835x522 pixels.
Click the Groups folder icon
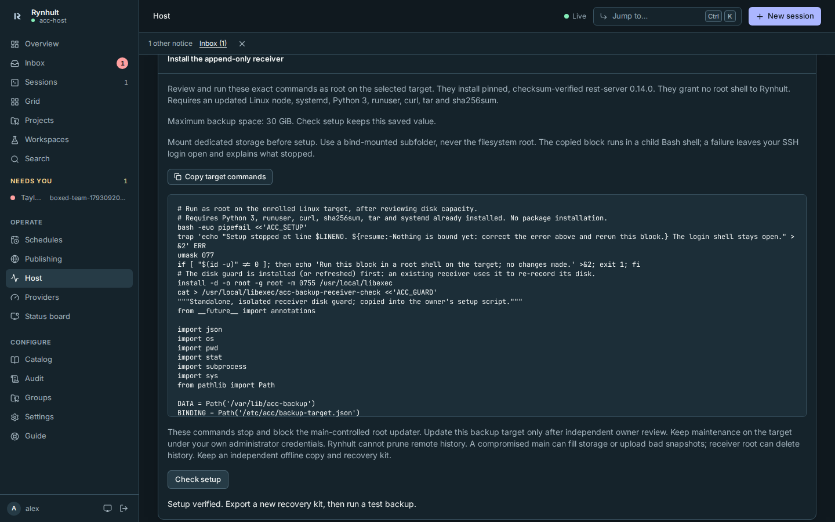[x=15, y=398]
